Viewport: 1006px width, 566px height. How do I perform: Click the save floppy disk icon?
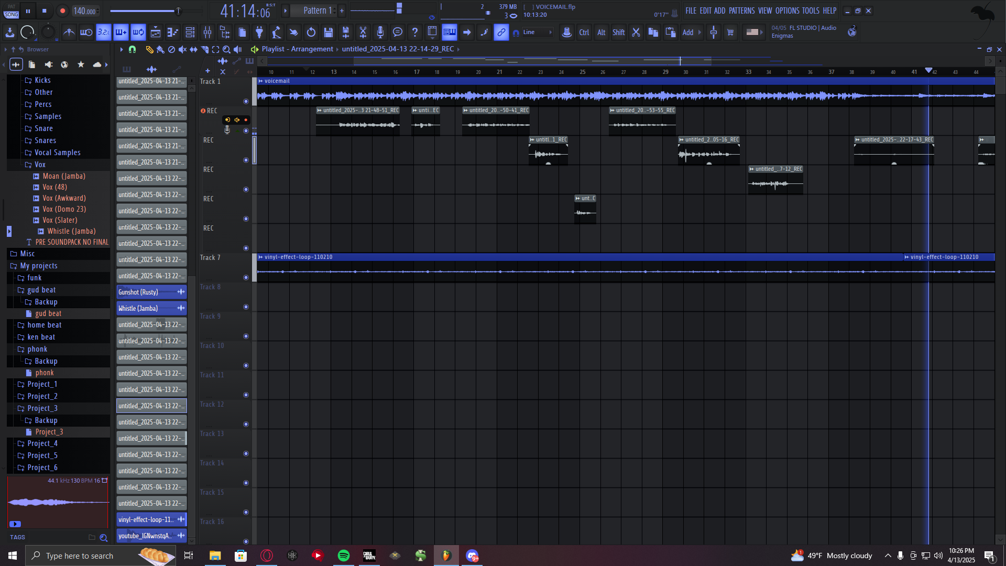point(329,32)
